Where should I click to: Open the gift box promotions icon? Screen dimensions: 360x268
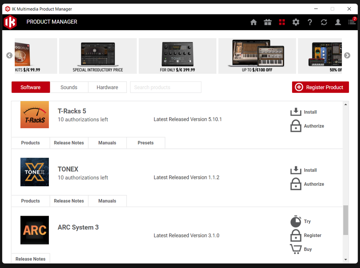point(268,22)
